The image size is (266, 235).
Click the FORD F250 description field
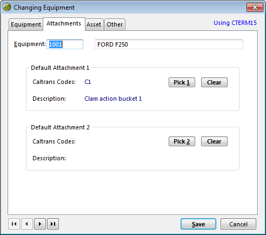169,44
